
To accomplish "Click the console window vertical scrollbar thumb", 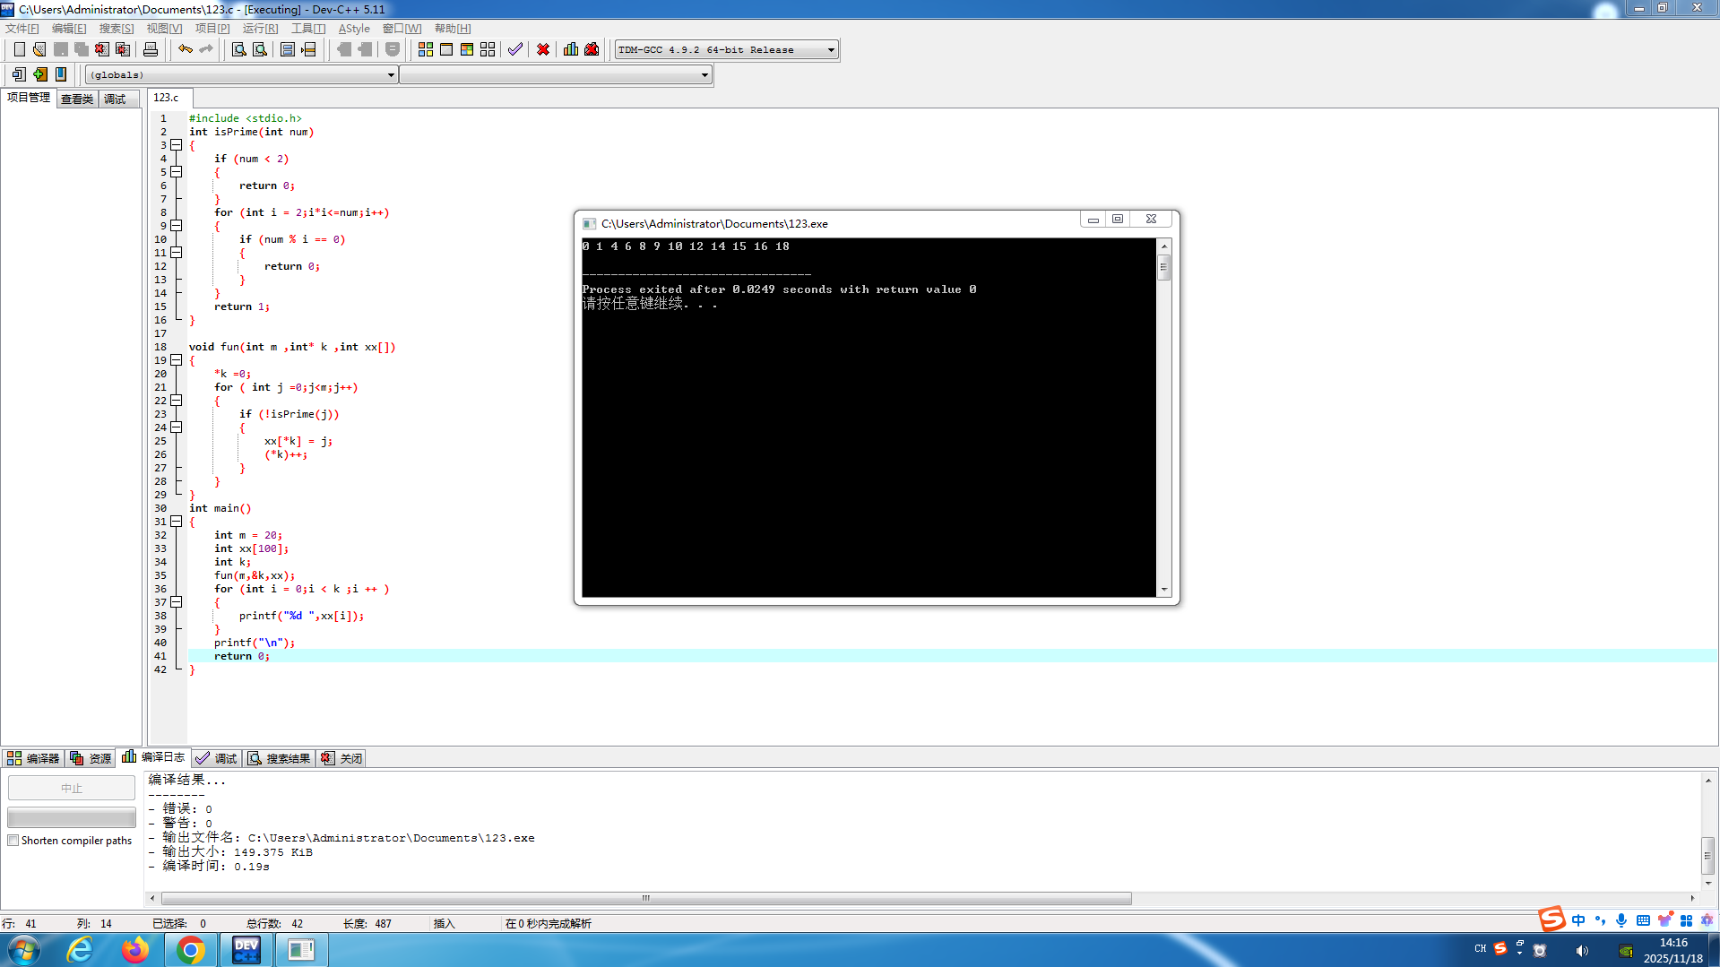I will pos(1164,267).
